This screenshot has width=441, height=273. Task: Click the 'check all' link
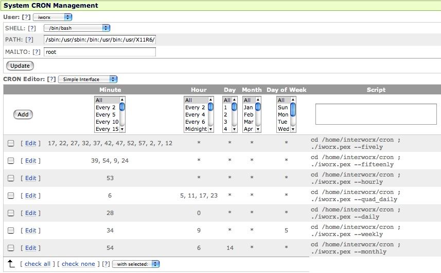pos(38,264)
